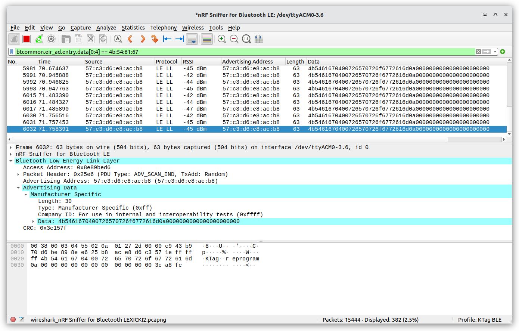This screenshot has height=331, width=519.
Task: Open Find a packet magnifier icon
Action: (118, 39)
